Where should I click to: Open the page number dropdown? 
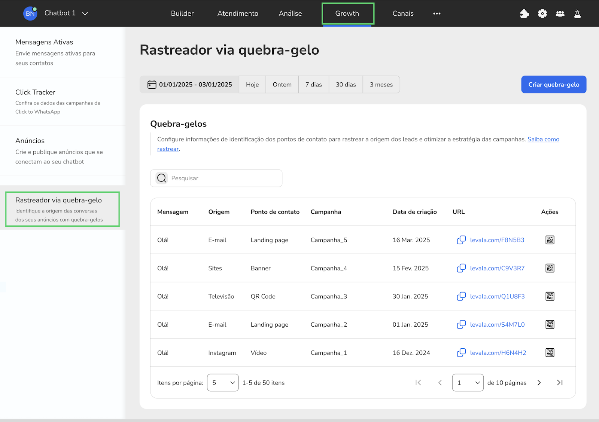coord(468,383)
